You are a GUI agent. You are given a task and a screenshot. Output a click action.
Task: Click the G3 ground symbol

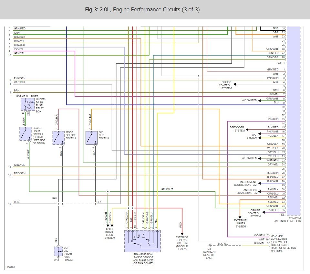210,245
